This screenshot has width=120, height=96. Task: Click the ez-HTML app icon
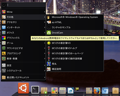point(49,22)
